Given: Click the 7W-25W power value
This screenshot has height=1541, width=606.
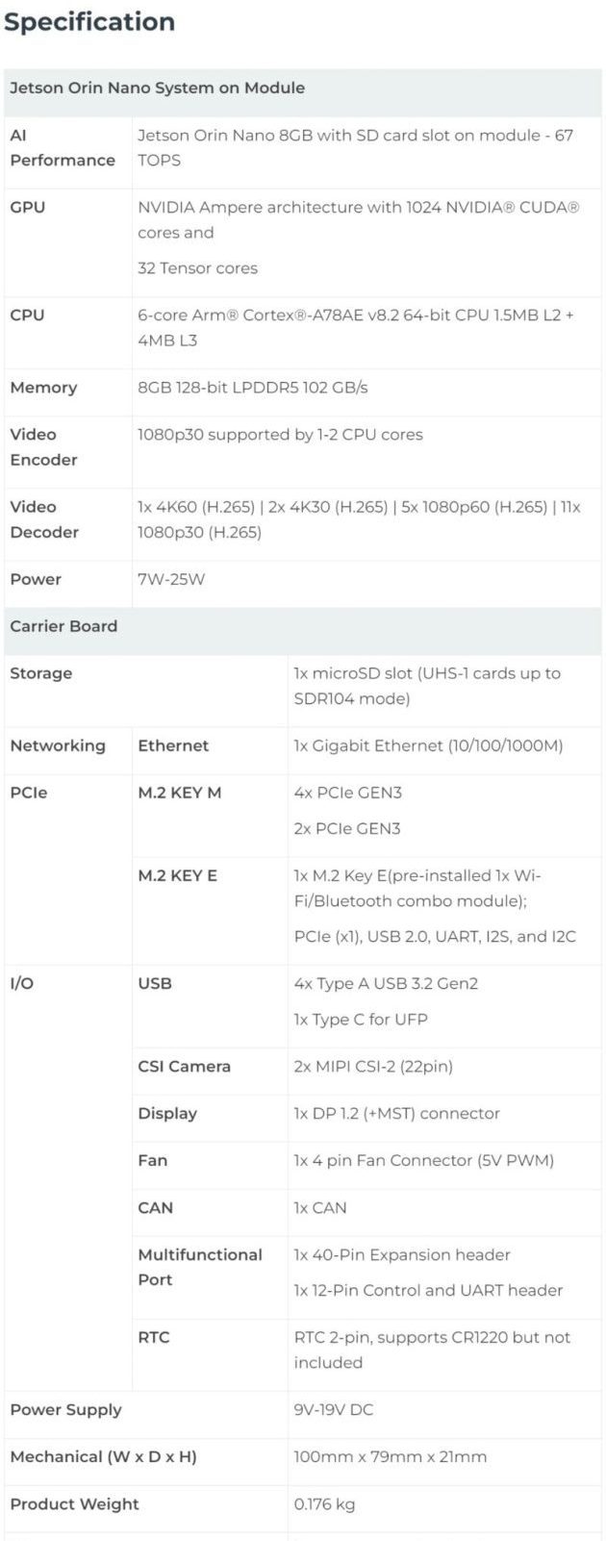Looking at the screenshot, I should [171, 579].
